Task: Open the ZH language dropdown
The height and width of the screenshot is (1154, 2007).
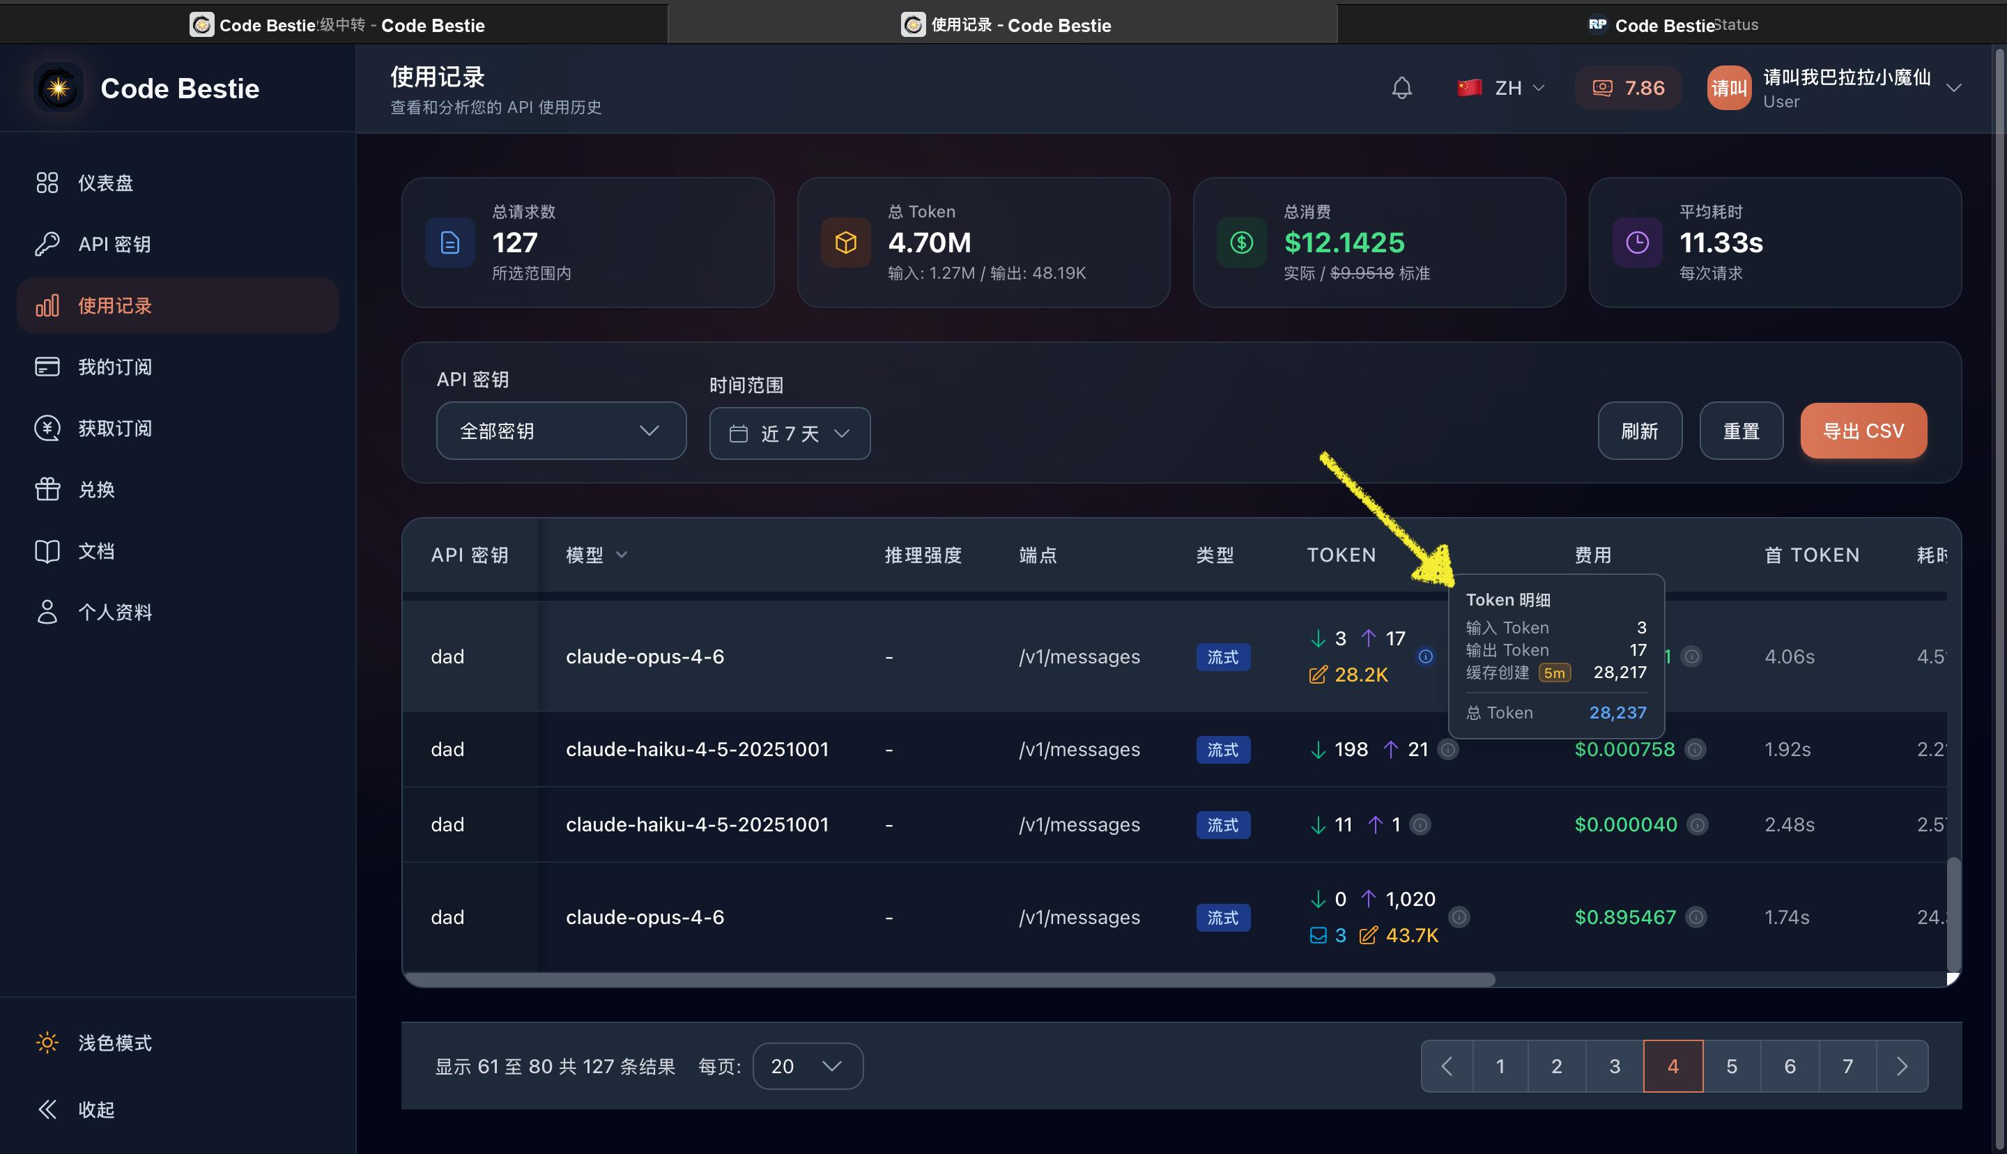Action: (x=1502, y=88)
